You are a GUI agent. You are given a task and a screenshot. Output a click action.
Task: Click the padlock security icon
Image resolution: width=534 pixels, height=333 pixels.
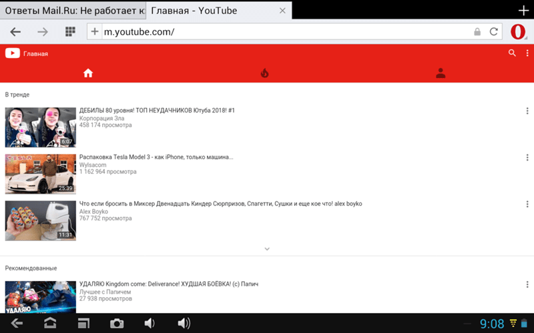point(477,31)
